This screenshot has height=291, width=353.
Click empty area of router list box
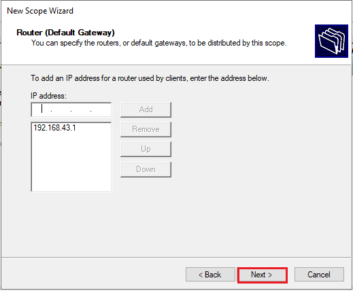coord(71,162)
